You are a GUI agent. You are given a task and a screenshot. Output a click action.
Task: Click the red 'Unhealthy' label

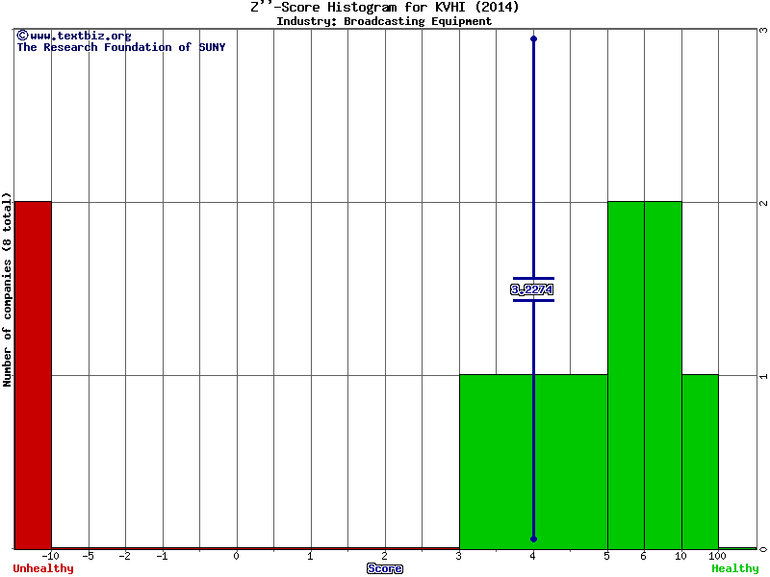pyautogui.click(x=43, y=568)
